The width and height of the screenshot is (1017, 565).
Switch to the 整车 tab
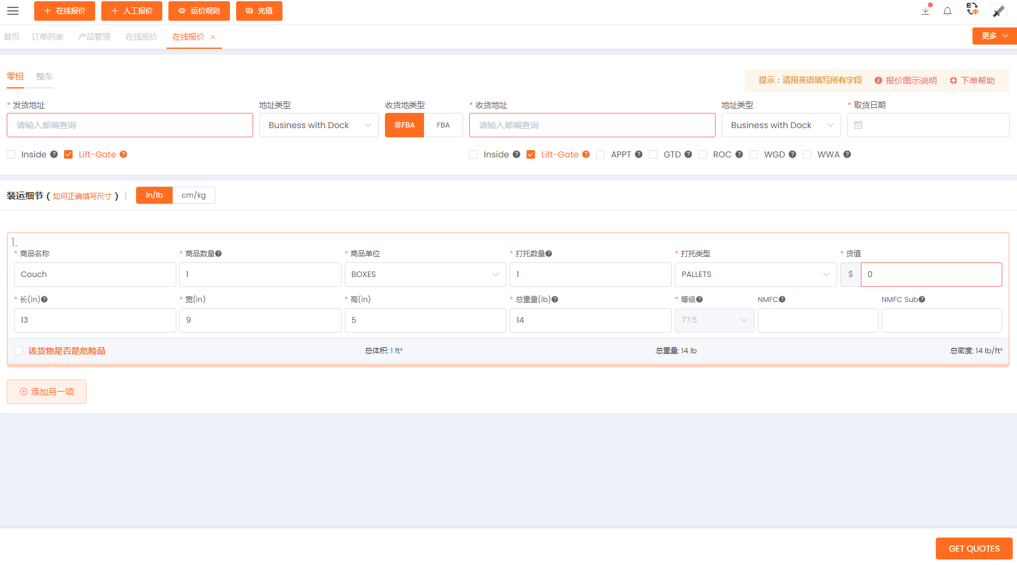[x=44, y=76]
